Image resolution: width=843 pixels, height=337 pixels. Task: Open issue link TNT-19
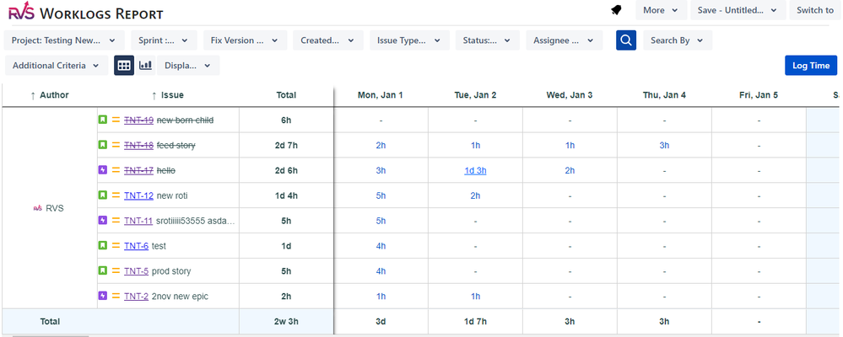(x=138, y=120)
